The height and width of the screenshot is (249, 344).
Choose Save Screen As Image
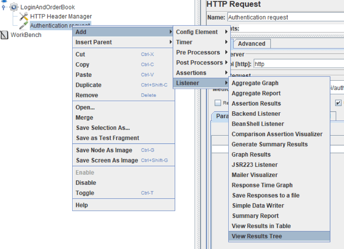123,161
